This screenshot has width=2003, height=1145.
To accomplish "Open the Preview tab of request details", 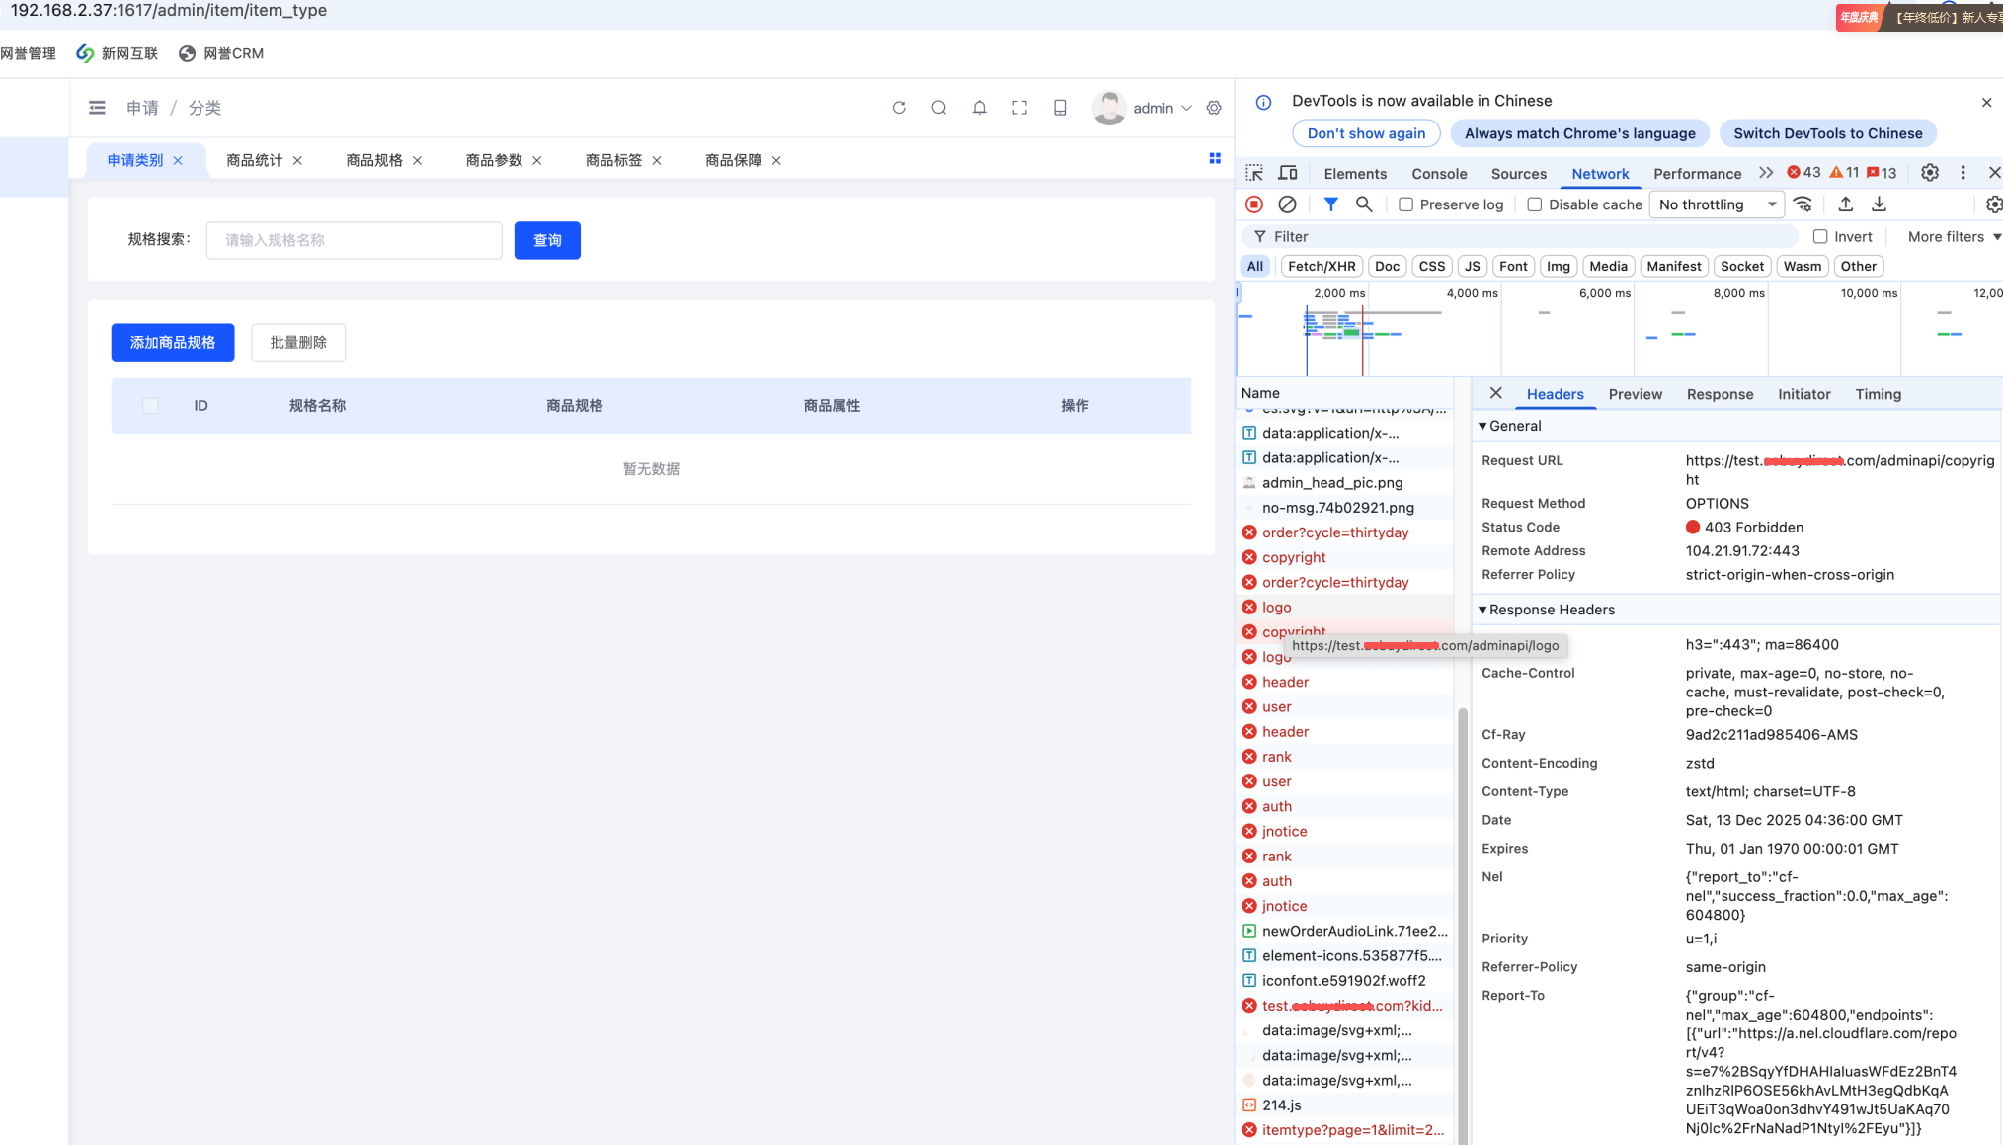I will pos(1635,394).
